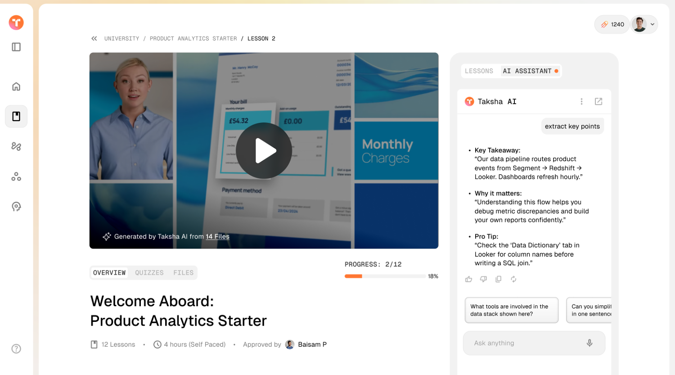This screenshot has height=375, width=675.
Task: Click the Why it matters heading
Action: tap(498, 194)
